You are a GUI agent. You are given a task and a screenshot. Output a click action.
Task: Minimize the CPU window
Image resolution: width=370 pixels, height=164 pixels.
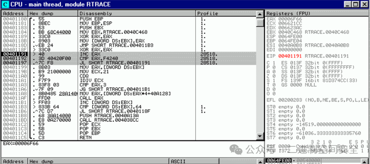pos(347,4)
